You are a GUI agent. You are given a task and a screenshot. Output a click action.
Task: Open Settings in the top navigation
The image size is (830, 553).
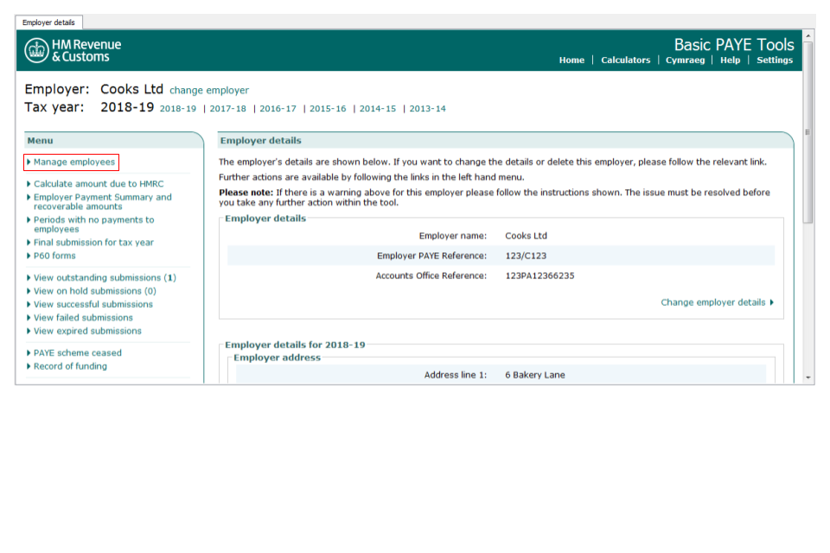coord(774,60)
